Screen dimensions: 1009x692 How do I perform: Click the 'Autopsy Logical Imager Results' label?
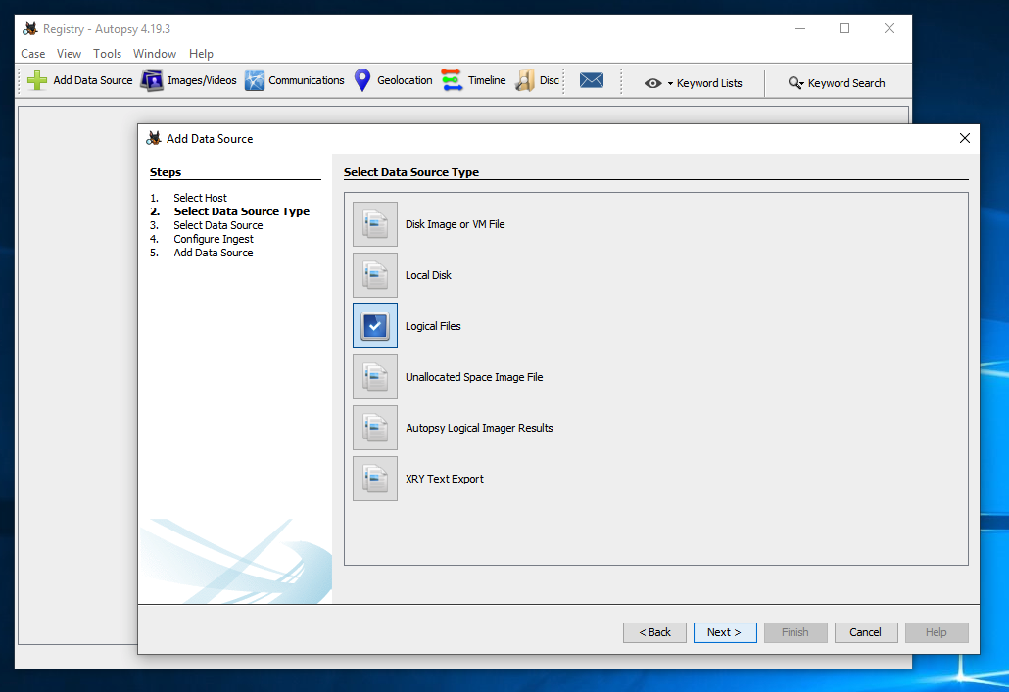tap(479, 428)
